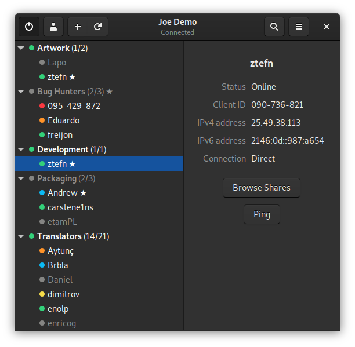Click the blue status dot beside Andrew
The image size is (355, 347).
pyautogui.click(x=42, y=193)
